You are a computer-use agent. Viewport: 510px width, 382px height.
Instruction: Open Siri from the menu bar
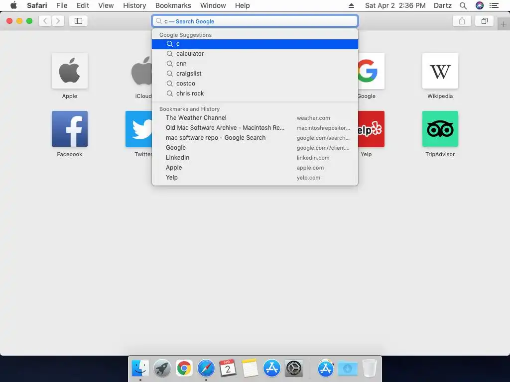tap(480, 5)
